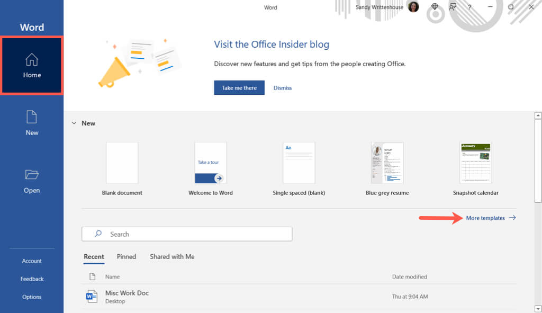Viewport: 542px width, 313px height.
Task: Click the question mark help icon
Action: pos(469,7)
